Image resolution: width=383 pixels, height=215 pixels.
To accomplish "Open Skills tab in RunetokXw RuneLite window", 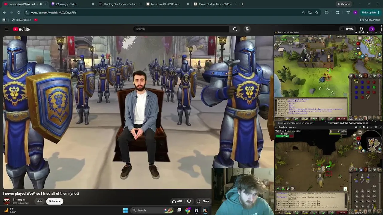I will coord(356,76).
